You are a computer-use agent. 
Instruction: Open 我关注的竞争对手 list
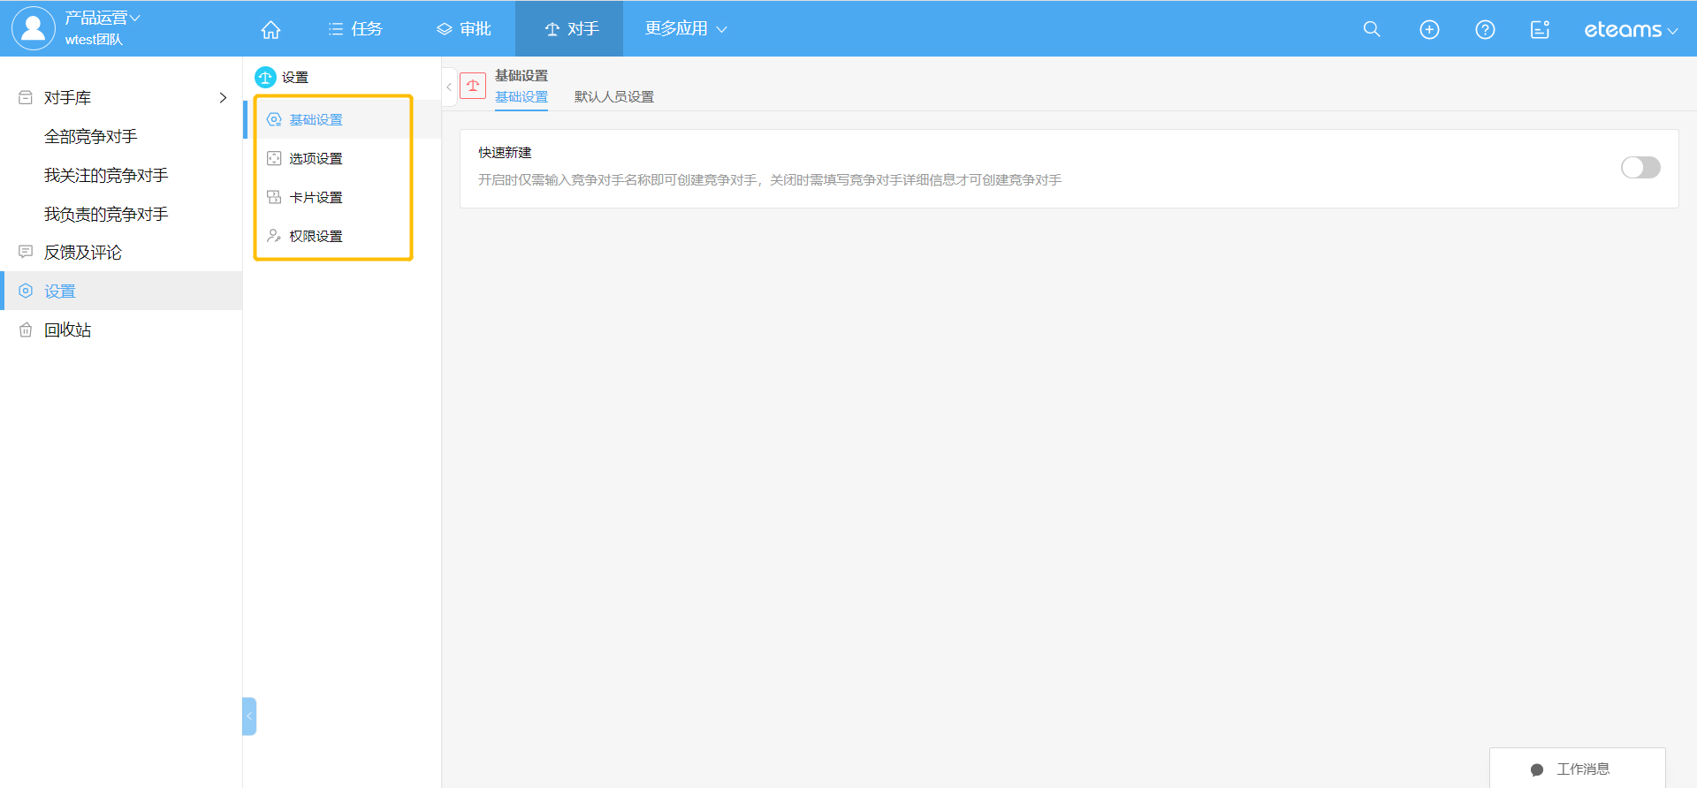pos(106,176)
